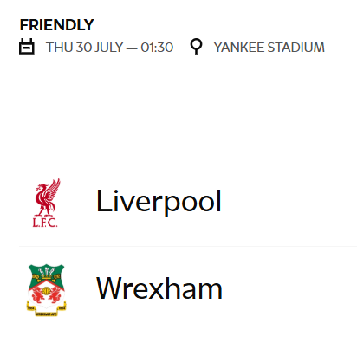Screen dimensions: 357x362
Task: Click the yellow ribbon on Wrexham badge
Action: point(46,309)
